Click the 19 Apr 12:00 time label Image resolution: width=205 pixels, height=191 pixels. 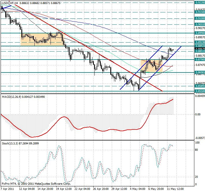64,189
